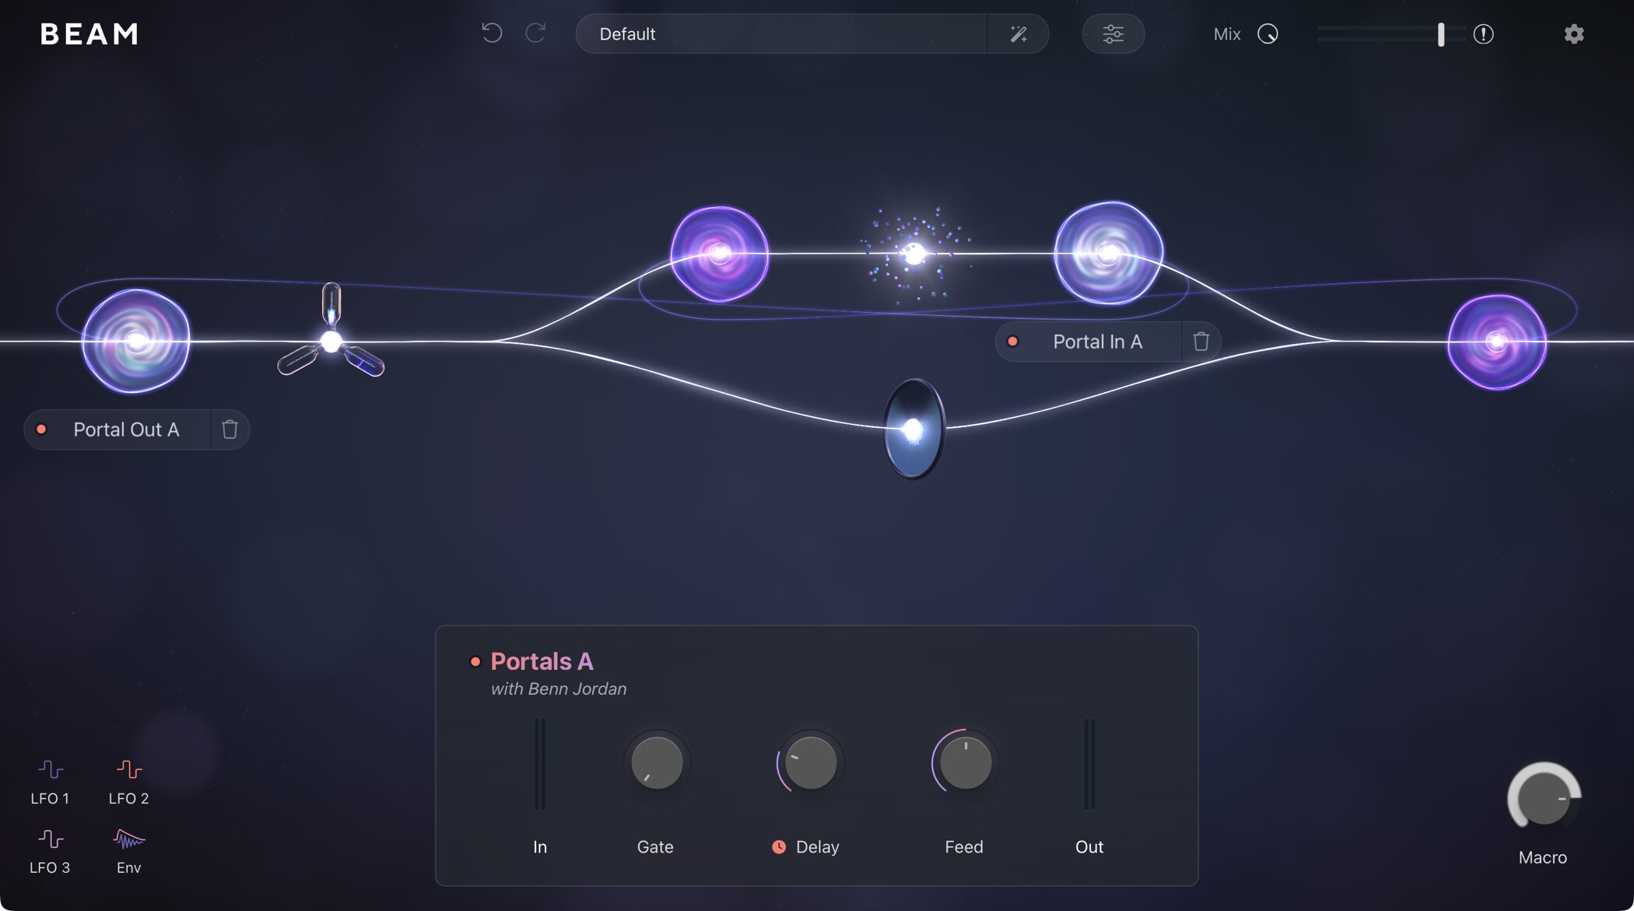Click the Mix mode circular icon
The height and width of the screenshot is (911, 1634).
click(x=1268, y=33)
